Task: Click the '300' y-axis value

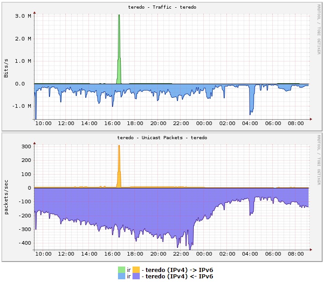Action: point(26,146)
